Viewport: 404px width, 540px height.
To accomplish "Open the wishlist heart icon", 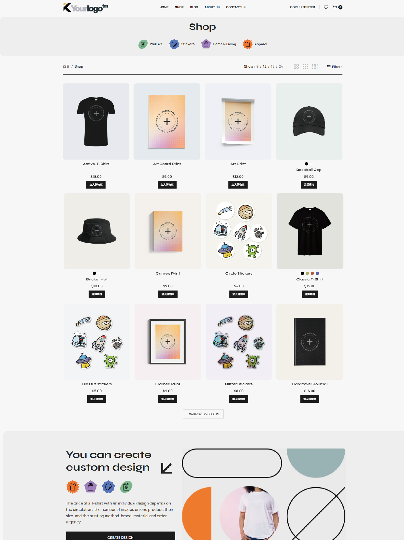I will click(326, 7).
